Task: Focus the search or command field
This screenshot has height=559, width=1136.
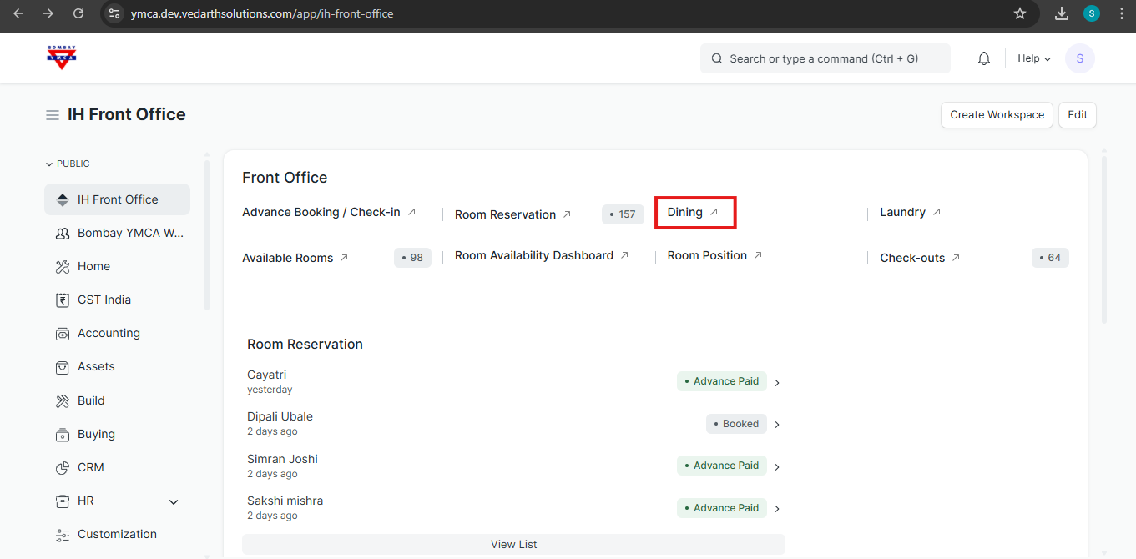Action: pos(825,58)
